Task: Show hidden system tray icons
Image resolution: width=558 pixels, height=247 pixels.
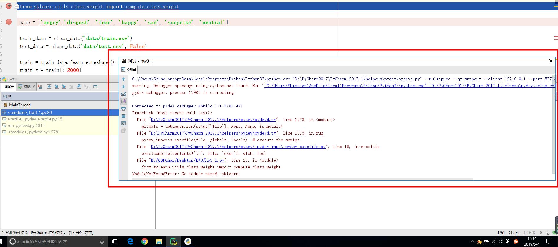Action: tap(472, 242)
